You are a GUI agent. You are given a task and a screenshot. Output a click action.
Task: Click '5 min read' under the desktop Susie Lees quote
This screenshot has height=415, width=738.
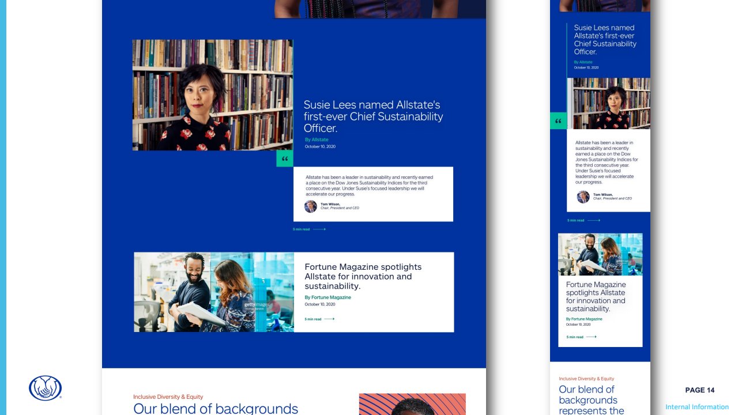click(x=301, y=229)
